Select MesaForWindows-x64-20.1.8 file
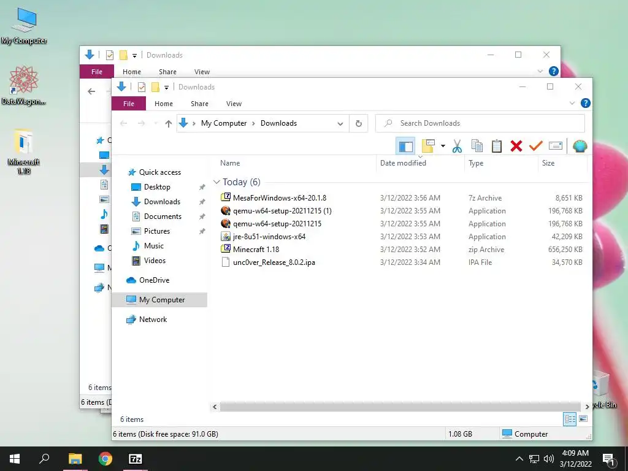628x471 pixels. tap(280, 198)
